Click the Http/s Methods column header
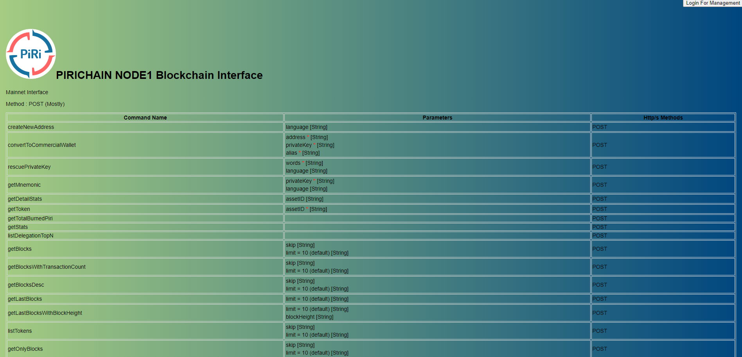The image size is (742, 357). click(x=663, y=118)
